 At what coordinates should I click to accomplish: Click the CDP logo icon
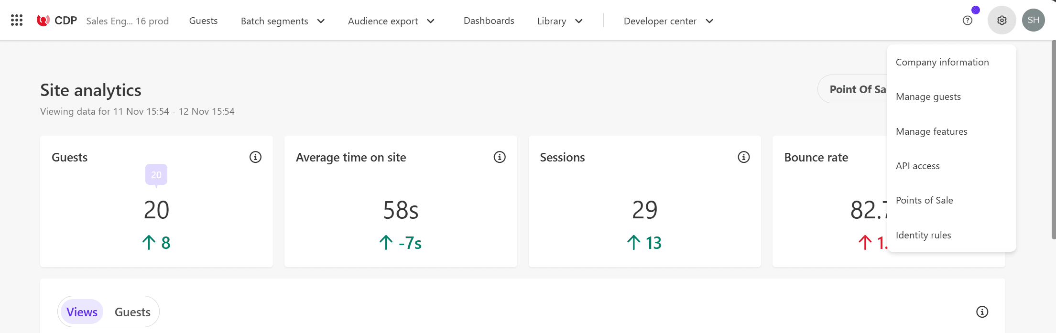[x=43, y=21]
